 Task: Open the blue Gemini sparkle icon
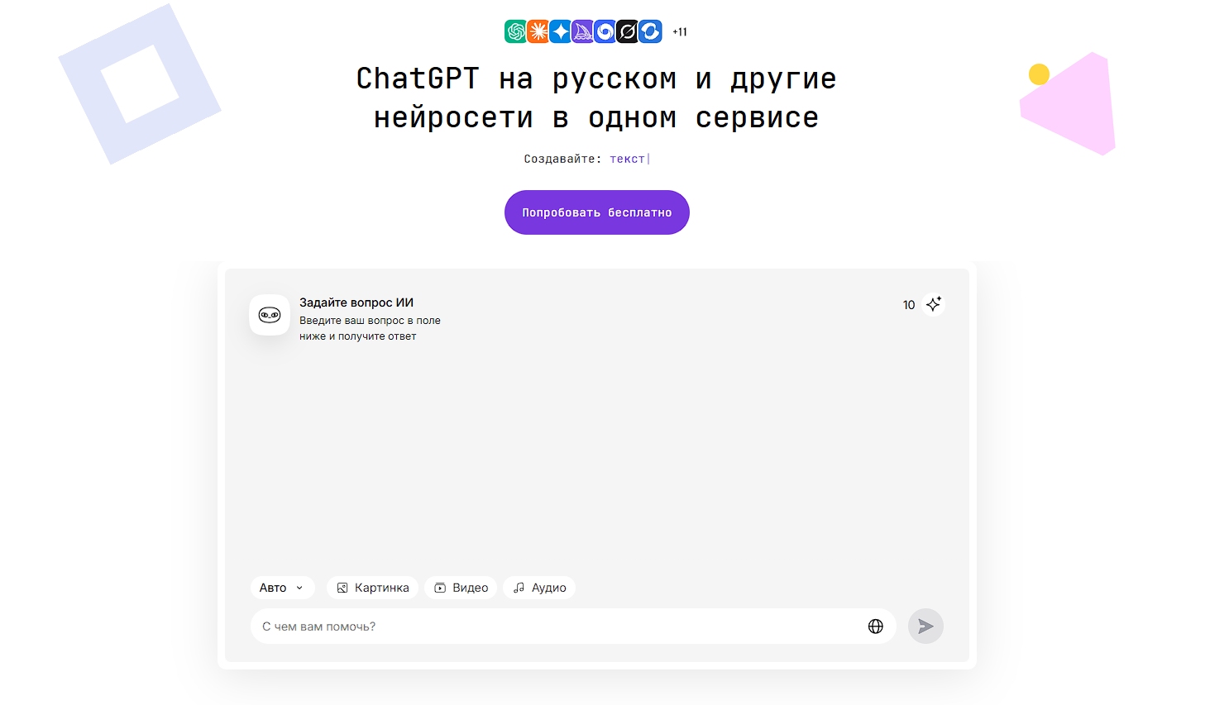559,31
